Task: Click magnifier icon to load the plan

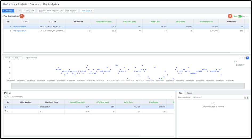Action: 213,103
